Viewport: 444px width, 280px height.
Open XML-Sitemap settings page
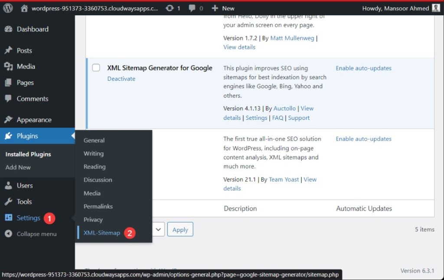tap(101, 233)
